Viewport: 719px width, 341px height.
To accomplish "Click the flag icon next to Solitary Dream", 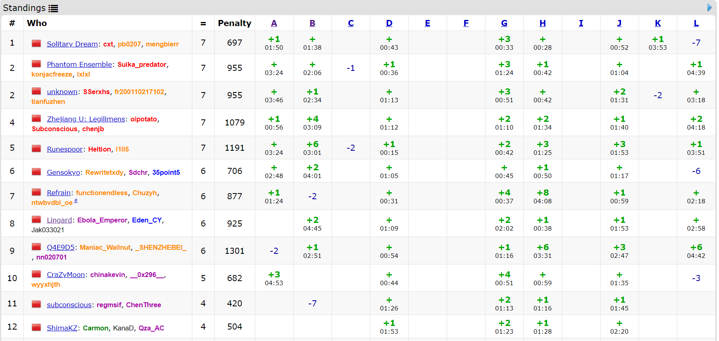I will point(37,43).
